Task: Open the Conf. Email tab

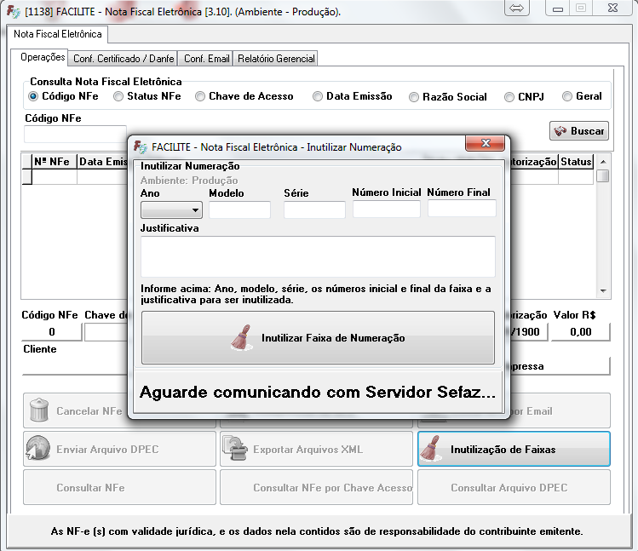Action: [206, 59]
